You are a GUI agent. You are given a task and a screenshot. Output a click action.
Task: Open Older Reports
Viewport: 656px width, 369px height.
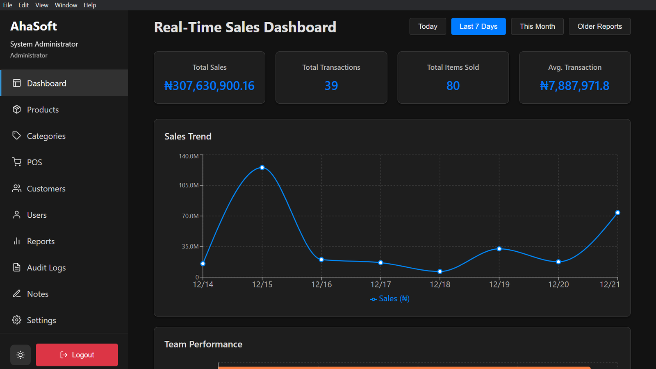599,26
